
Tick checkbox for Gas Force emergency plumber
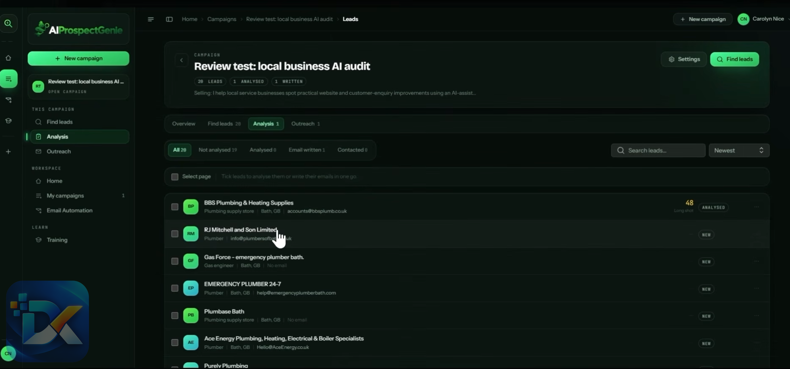point(175,261)
